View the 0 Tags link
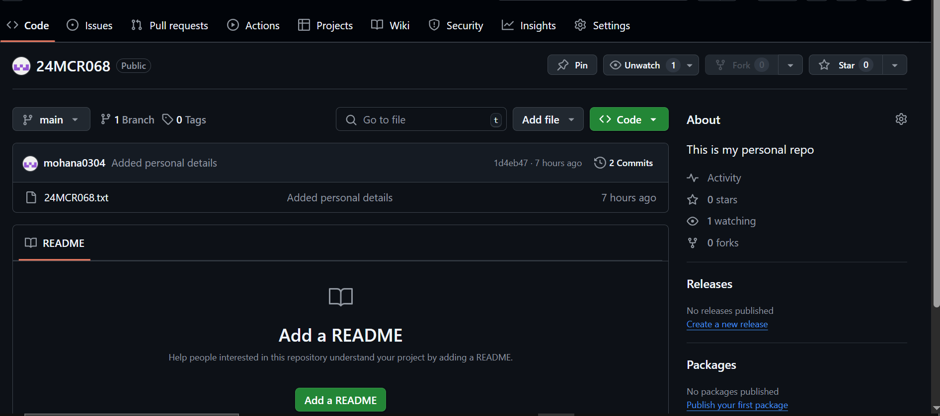Viewport: 940px width, 416px height. (x=184, y=119)
